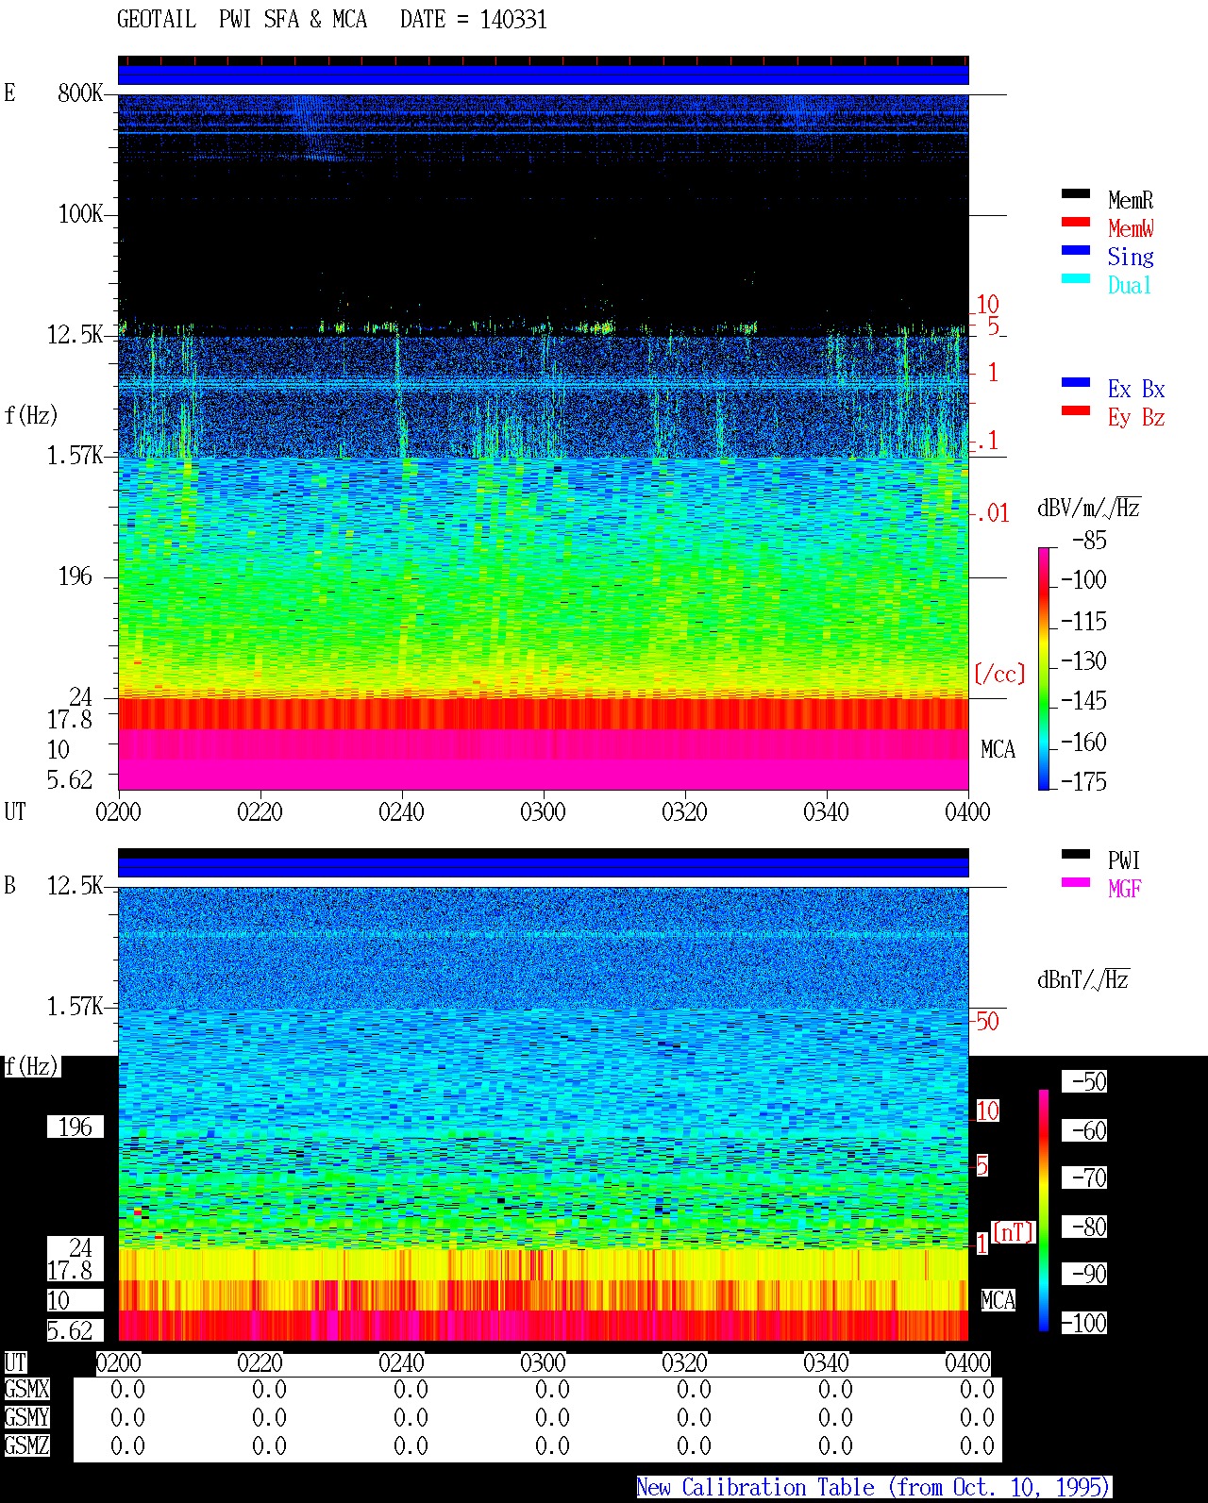Click the 12.5K frequency label on B panel
Viewport: 1208px width, 1503px height.
point(75,885)
